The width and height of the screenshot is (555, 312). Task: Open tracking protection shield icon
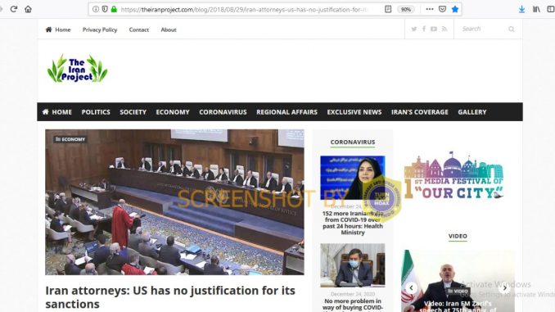coord(105,9)
